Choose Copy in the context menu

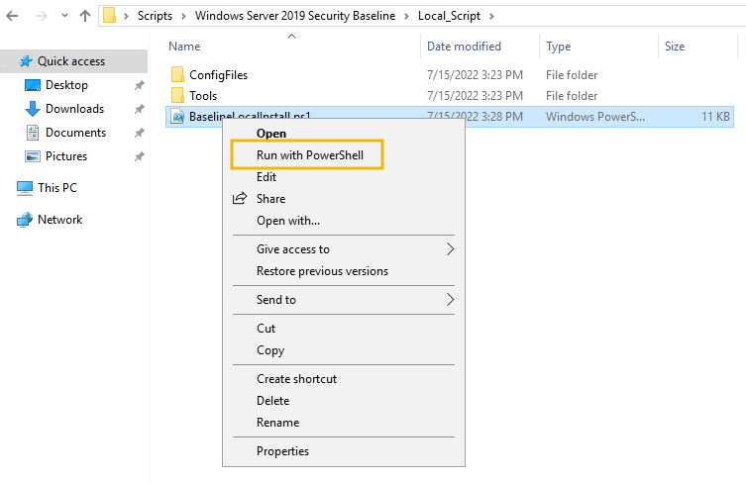point(270,350)
